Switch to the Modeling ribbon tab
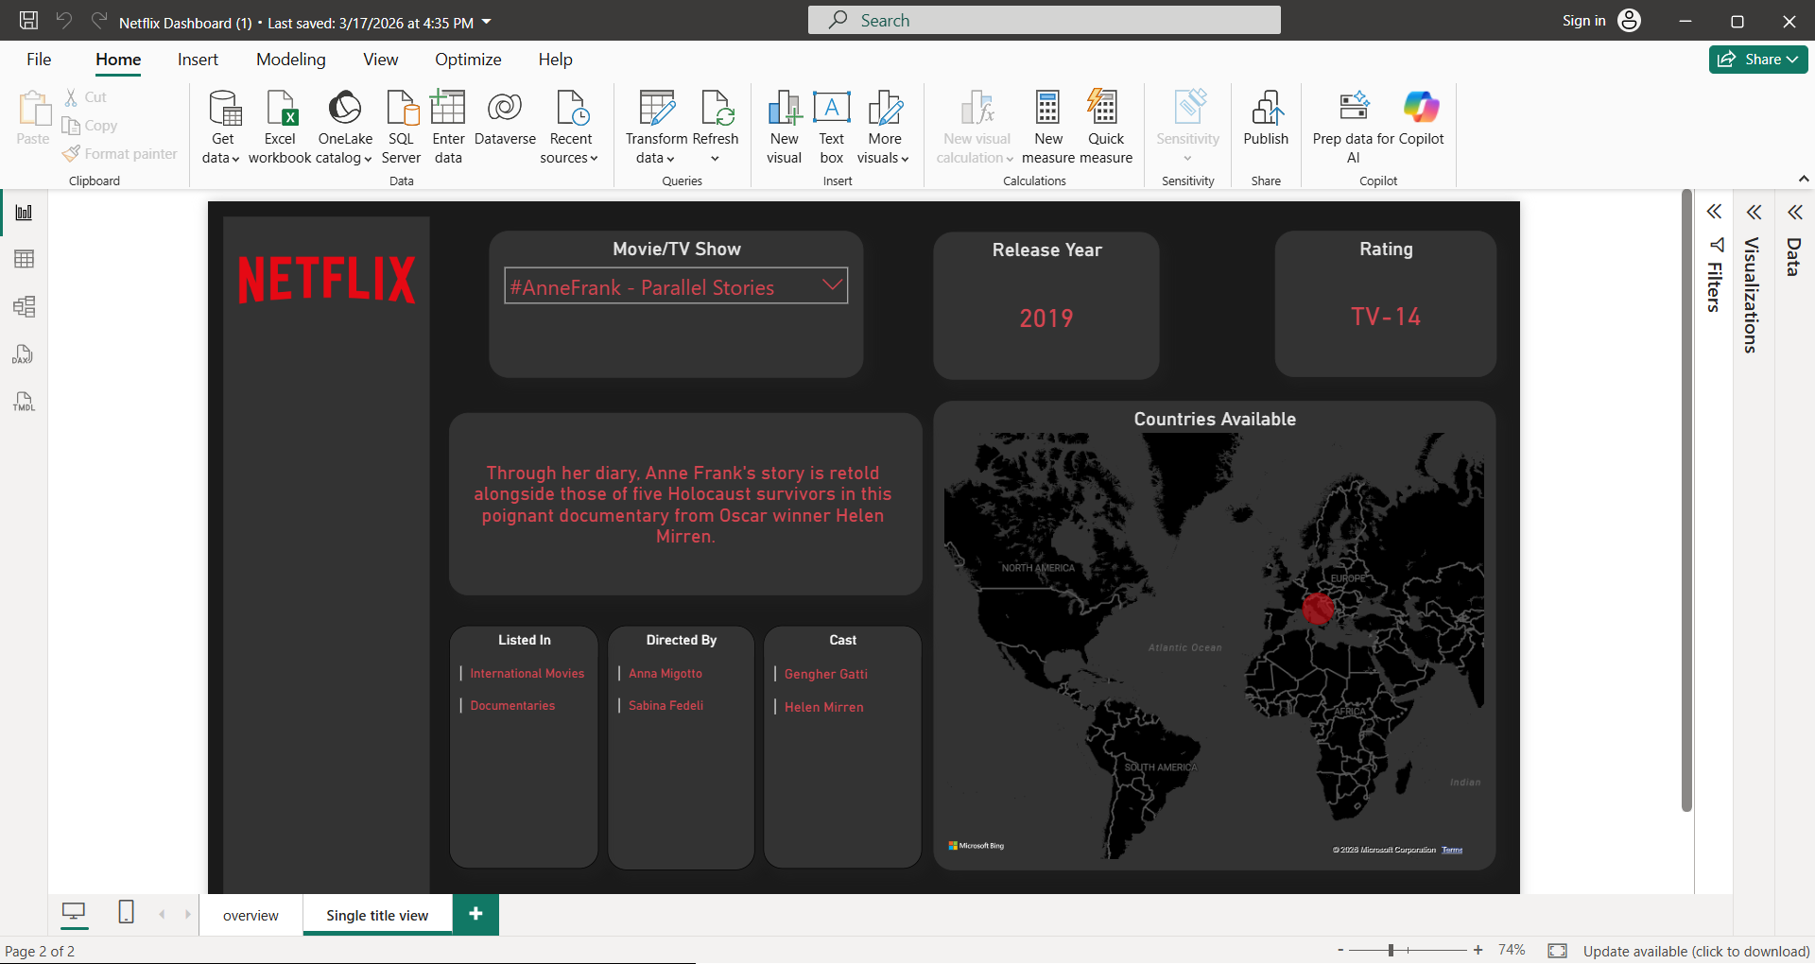The width and height of the screenshot is (1815, 964). (x=290, y=59)
